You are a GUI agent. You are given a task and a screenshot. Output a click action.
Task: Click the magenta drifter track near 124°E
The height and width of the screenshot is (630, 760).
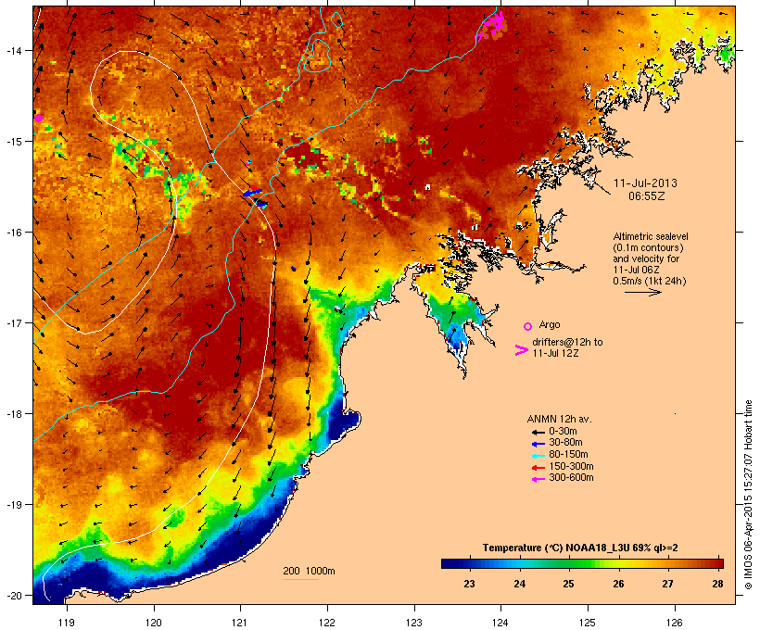click(x=493, y=25)
